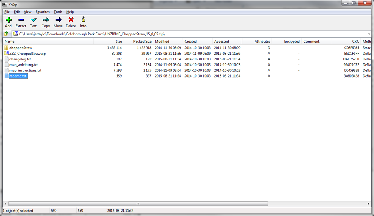Select the ZZZ_ChoppedStraw.zip file name

[x=27, y=54]
